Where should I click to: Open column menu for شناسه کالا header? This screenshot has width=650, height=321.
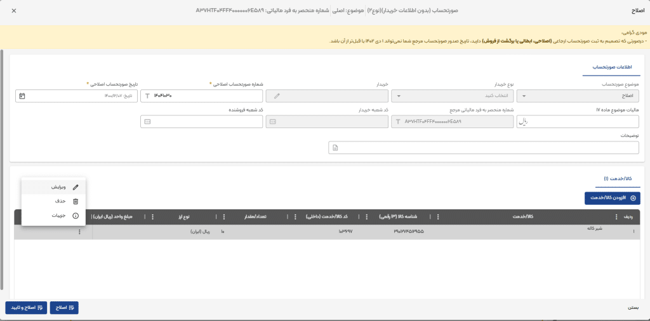(x=366, y=217)
